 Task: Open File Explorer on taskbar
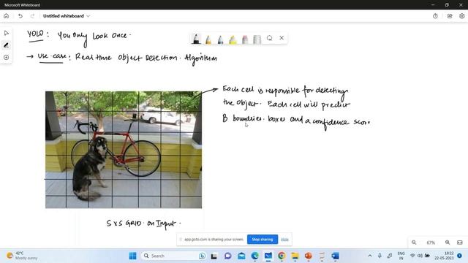tap(295, 256)
